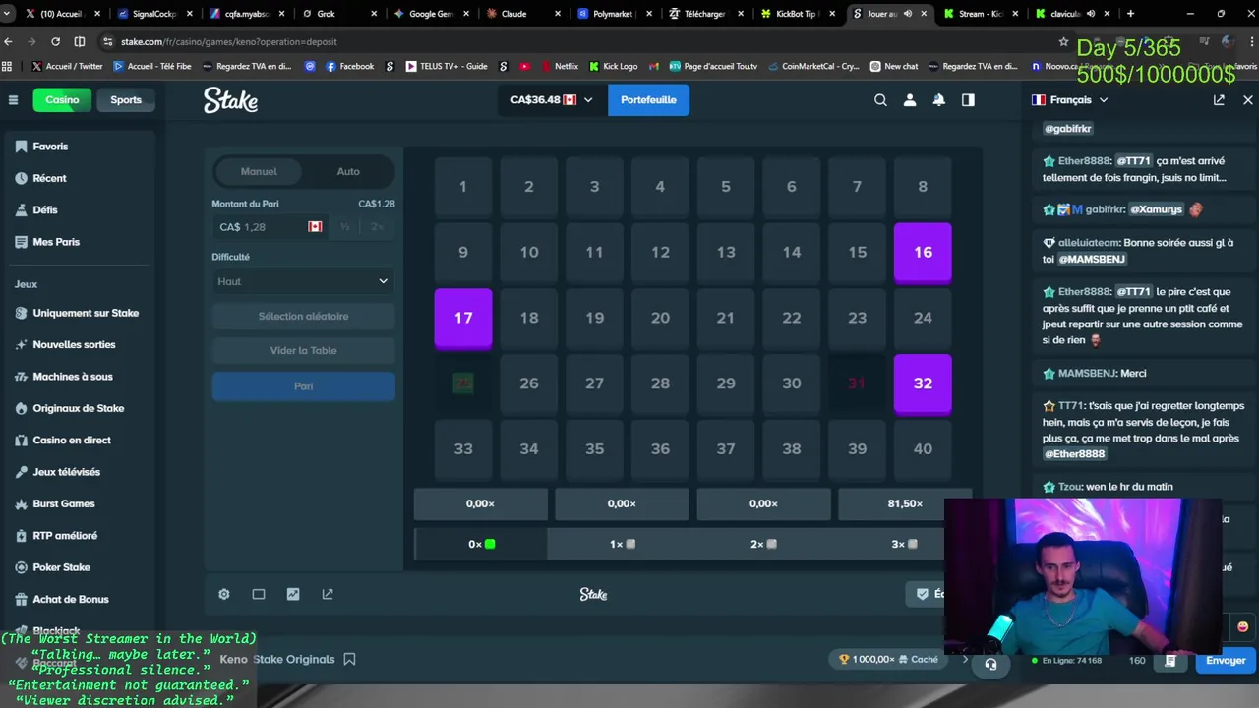Image resolution: width=1259 pixels, height=708 pixels.
Task: Open the chat rules icon
Action: tap(1170, 661)
